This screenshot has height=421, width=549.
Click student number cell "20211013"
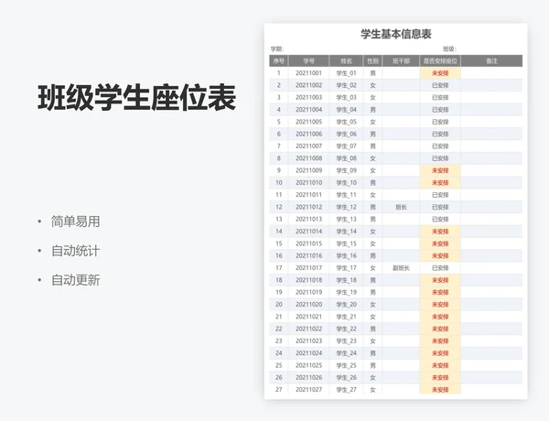point(309,220)
